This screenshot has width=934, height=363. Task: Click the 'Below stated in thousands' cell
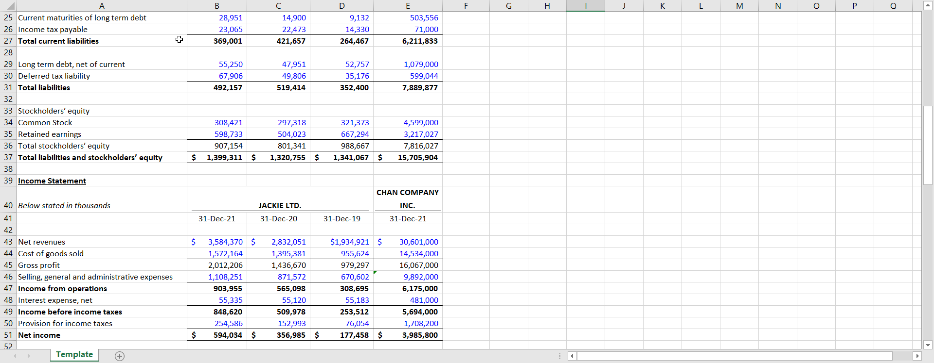(102, 199)
